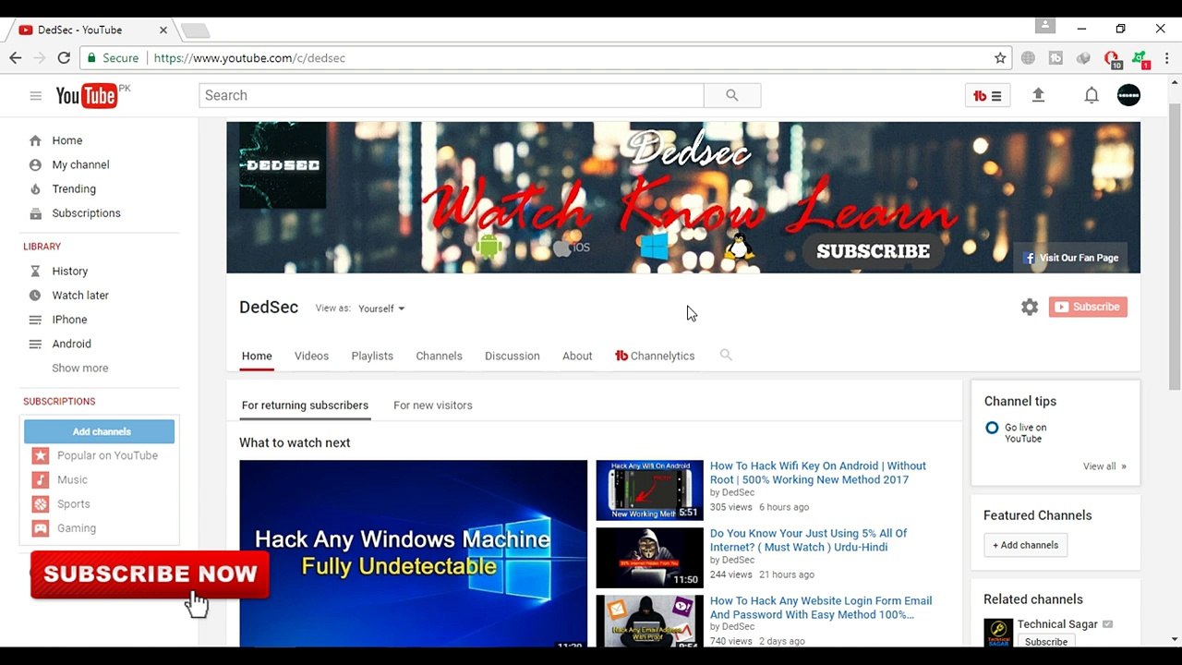Click the My channel sidebar icon

pos(35,164)
